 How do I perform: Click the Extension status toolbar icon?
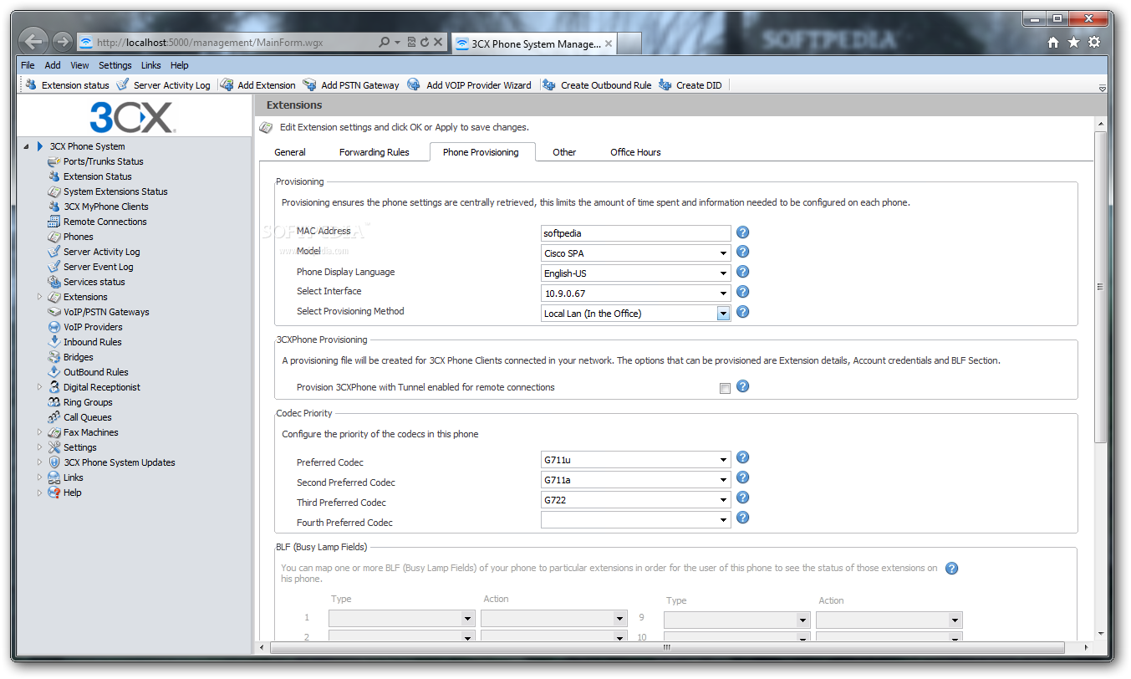(x=31, y=84)
